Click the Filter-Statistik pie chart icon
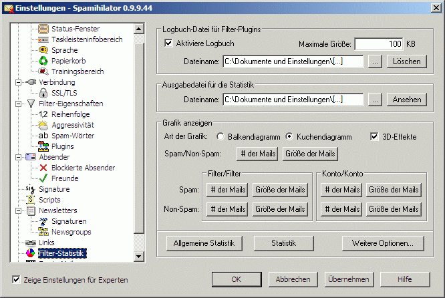The image size is (445, 298). coord(31,253)
